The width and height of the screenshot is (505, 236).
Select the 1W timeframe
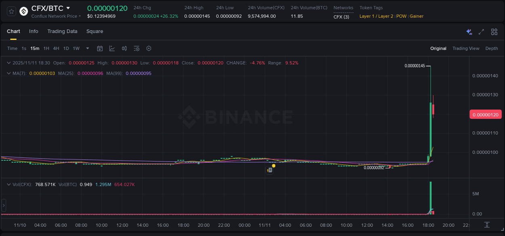(76, 48)
